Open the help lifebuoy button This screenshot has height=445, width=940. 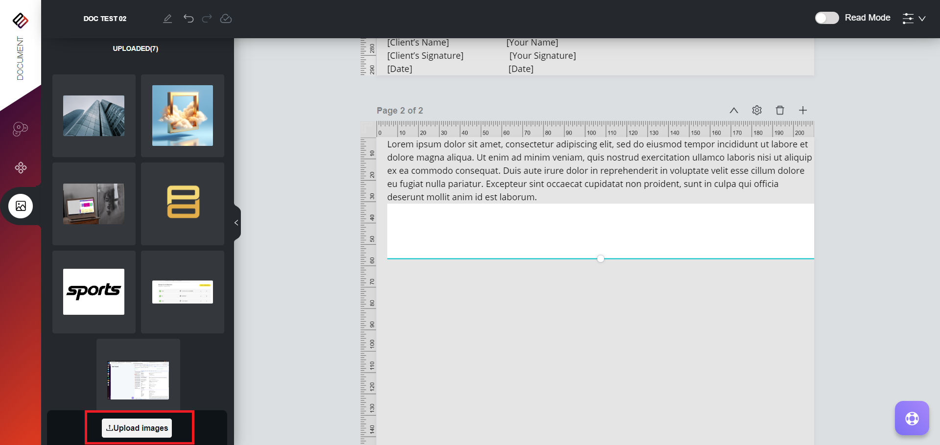tap(912, 418)
